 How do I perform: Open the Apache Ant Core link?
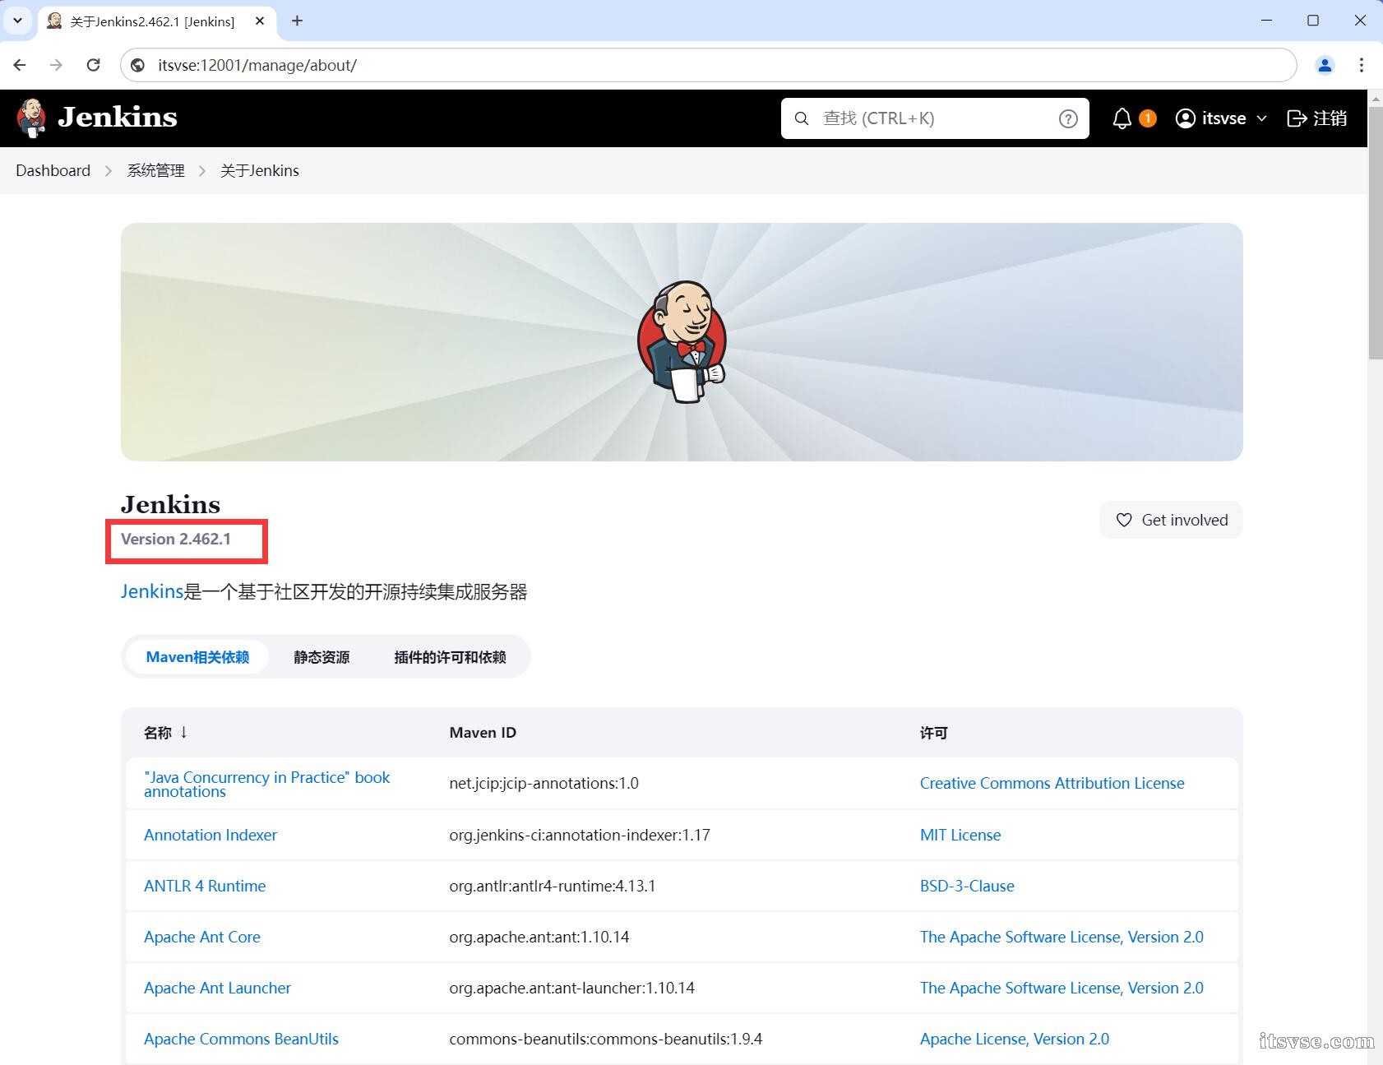[202, 937]
